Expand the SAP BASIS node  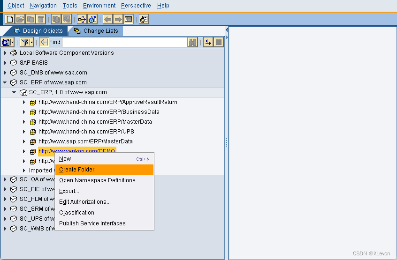point(5,63)
